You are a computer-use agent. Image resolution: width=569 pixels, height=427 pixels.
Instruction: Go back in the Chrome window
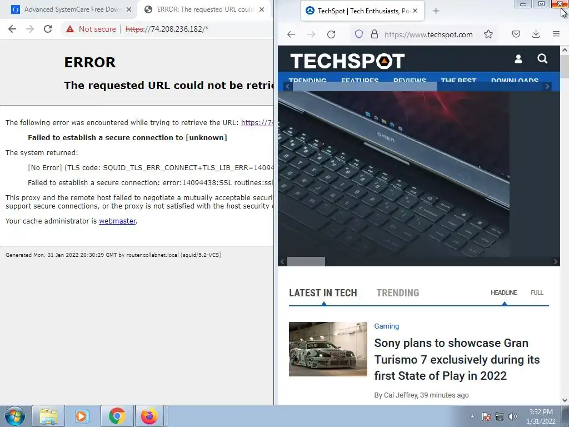pos(12,29)
